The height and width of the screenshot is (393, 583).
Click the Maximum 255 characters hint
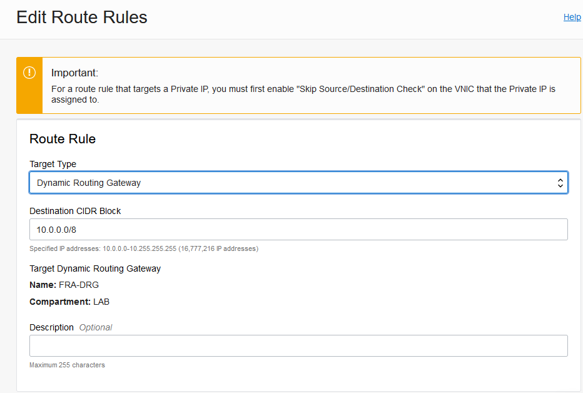pos(67,365)
